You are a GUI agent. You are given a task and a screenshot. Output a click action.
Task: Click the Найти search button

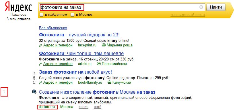(216, 7)
